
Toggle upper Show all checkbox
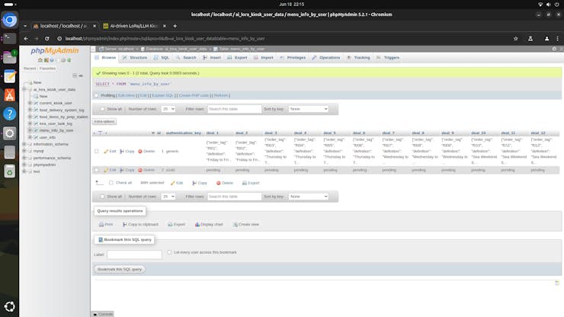tap(102, 109)
